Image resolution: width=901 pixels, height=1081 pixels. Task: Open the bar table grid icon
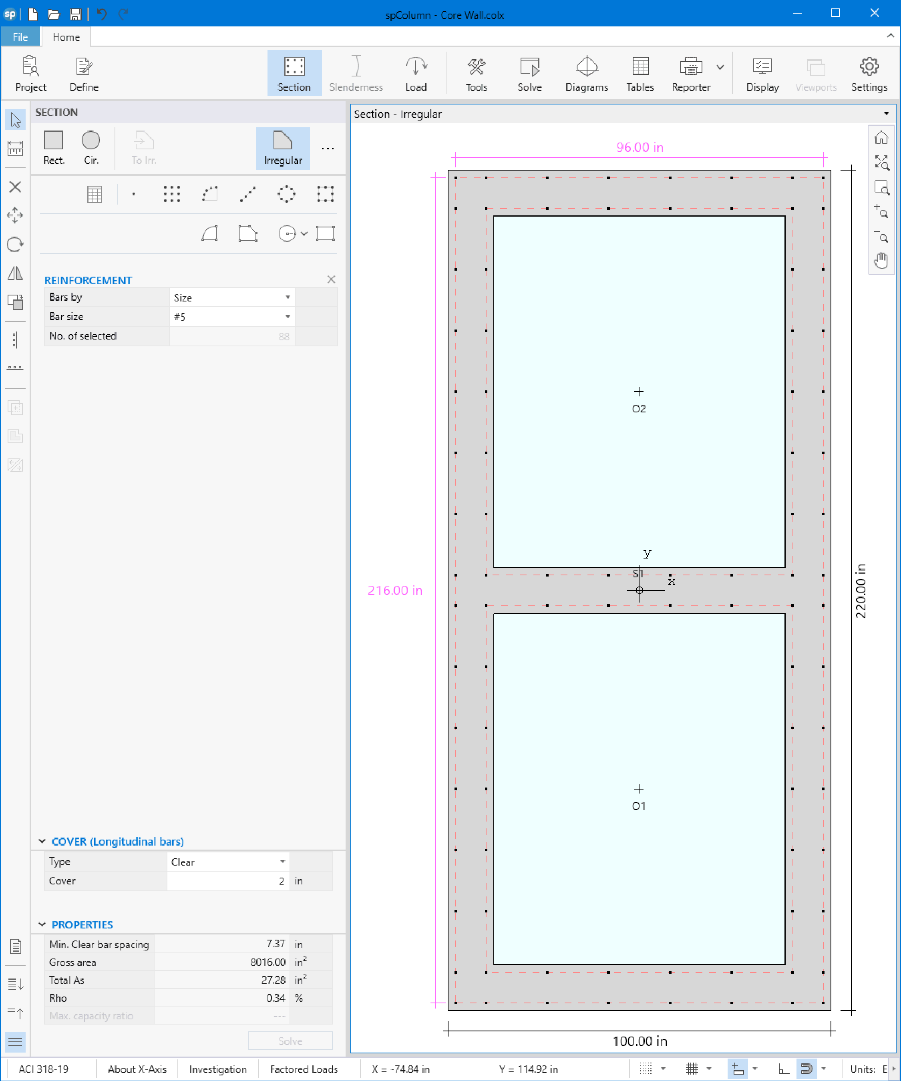[94, 194]
